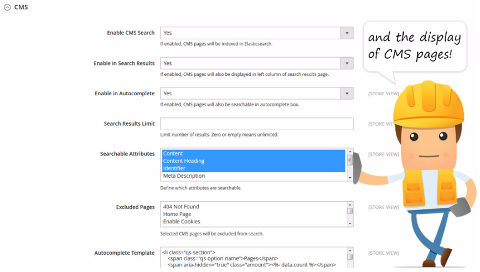Click the CMS section heading label
The width and height of the screenshot is (480, 272).
21,7
